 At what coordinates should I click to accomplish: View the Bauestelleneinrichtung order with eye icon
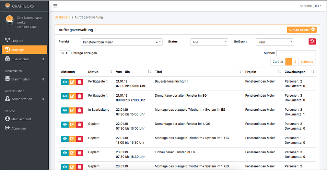pos(65,82)
